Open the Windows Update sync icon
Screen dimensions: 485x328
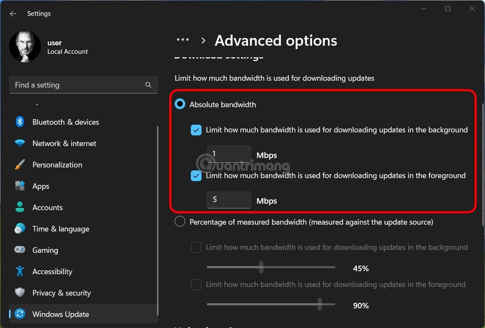coord(20,314)
